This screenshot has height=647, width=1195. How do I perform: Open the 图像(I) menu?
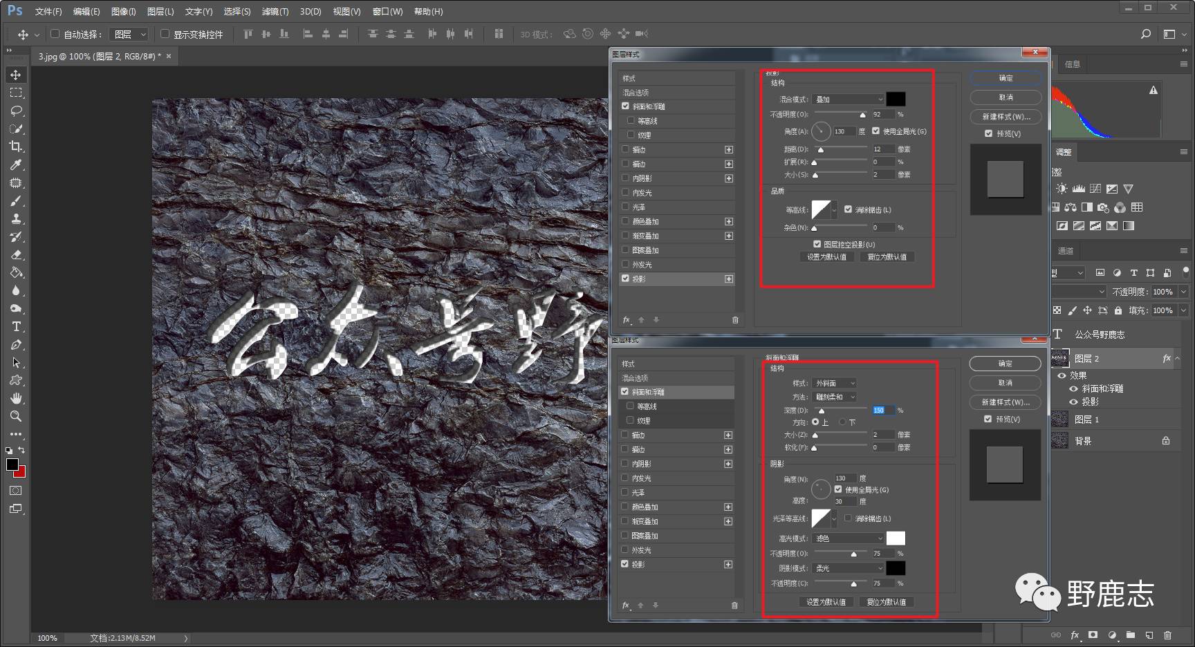tap(124, 12)
